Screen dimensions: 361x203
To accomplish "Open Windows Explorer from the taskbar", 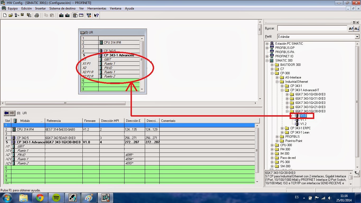I will (x=24, y=198).
